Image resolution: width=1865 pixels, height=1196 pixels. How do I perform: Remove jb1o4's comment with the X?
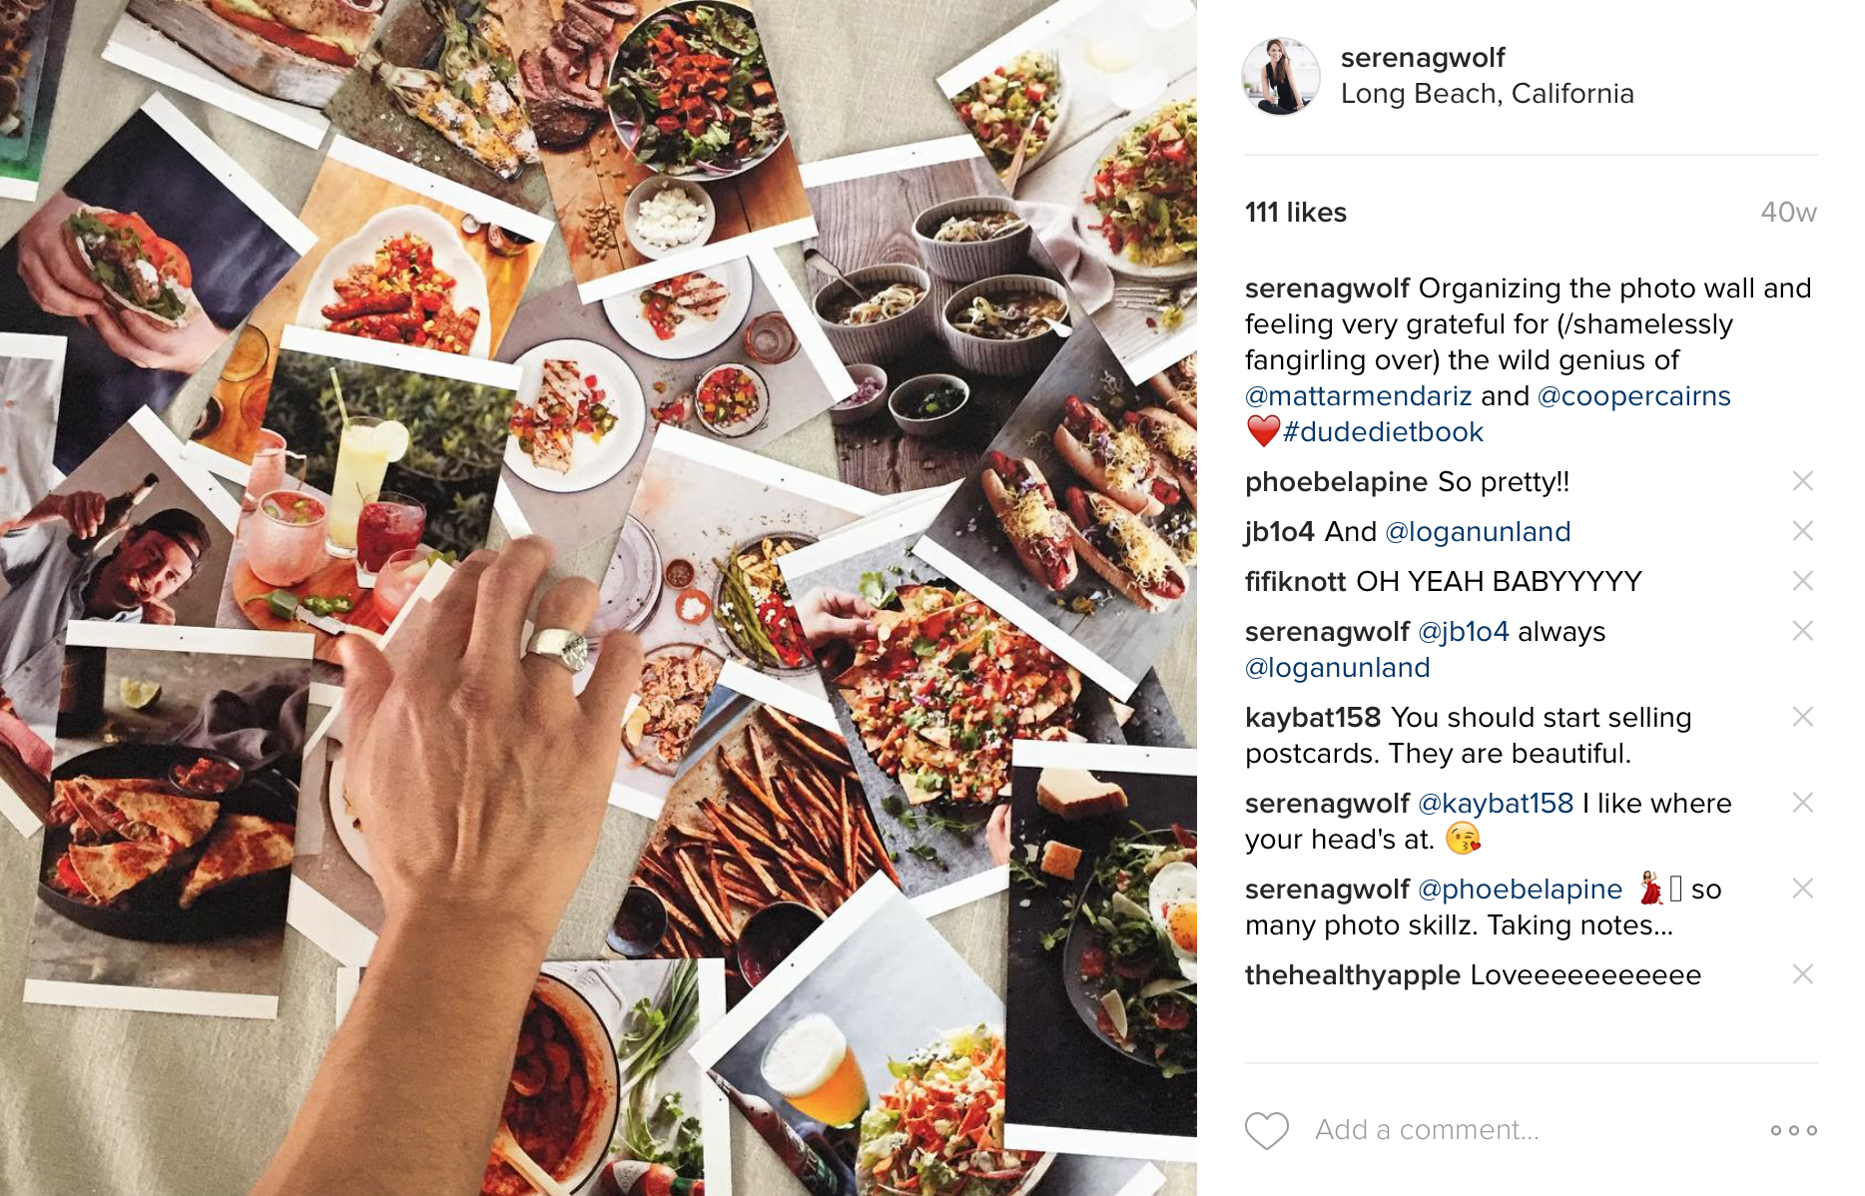pyautogui.click(x=1802, y=531)
